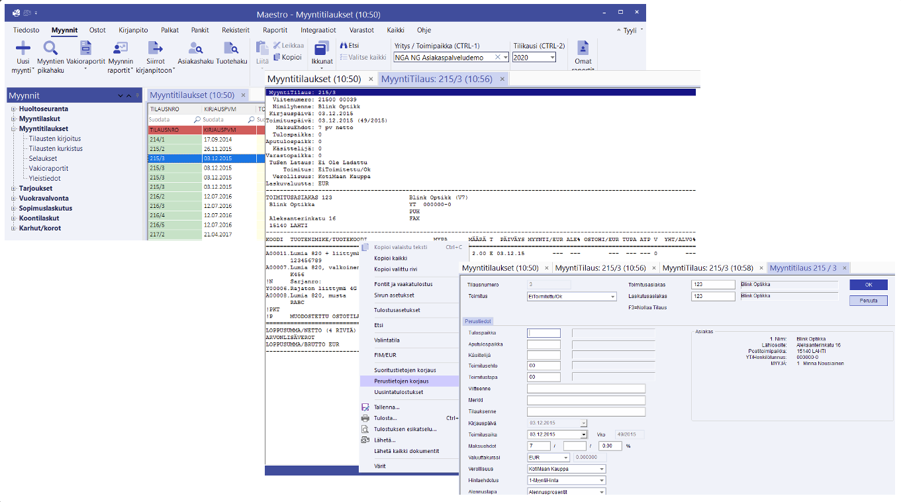Open the Tilikausi 2020 dropdown
The width and height of the screenshot is (901, 502).
tap(553, 58)
